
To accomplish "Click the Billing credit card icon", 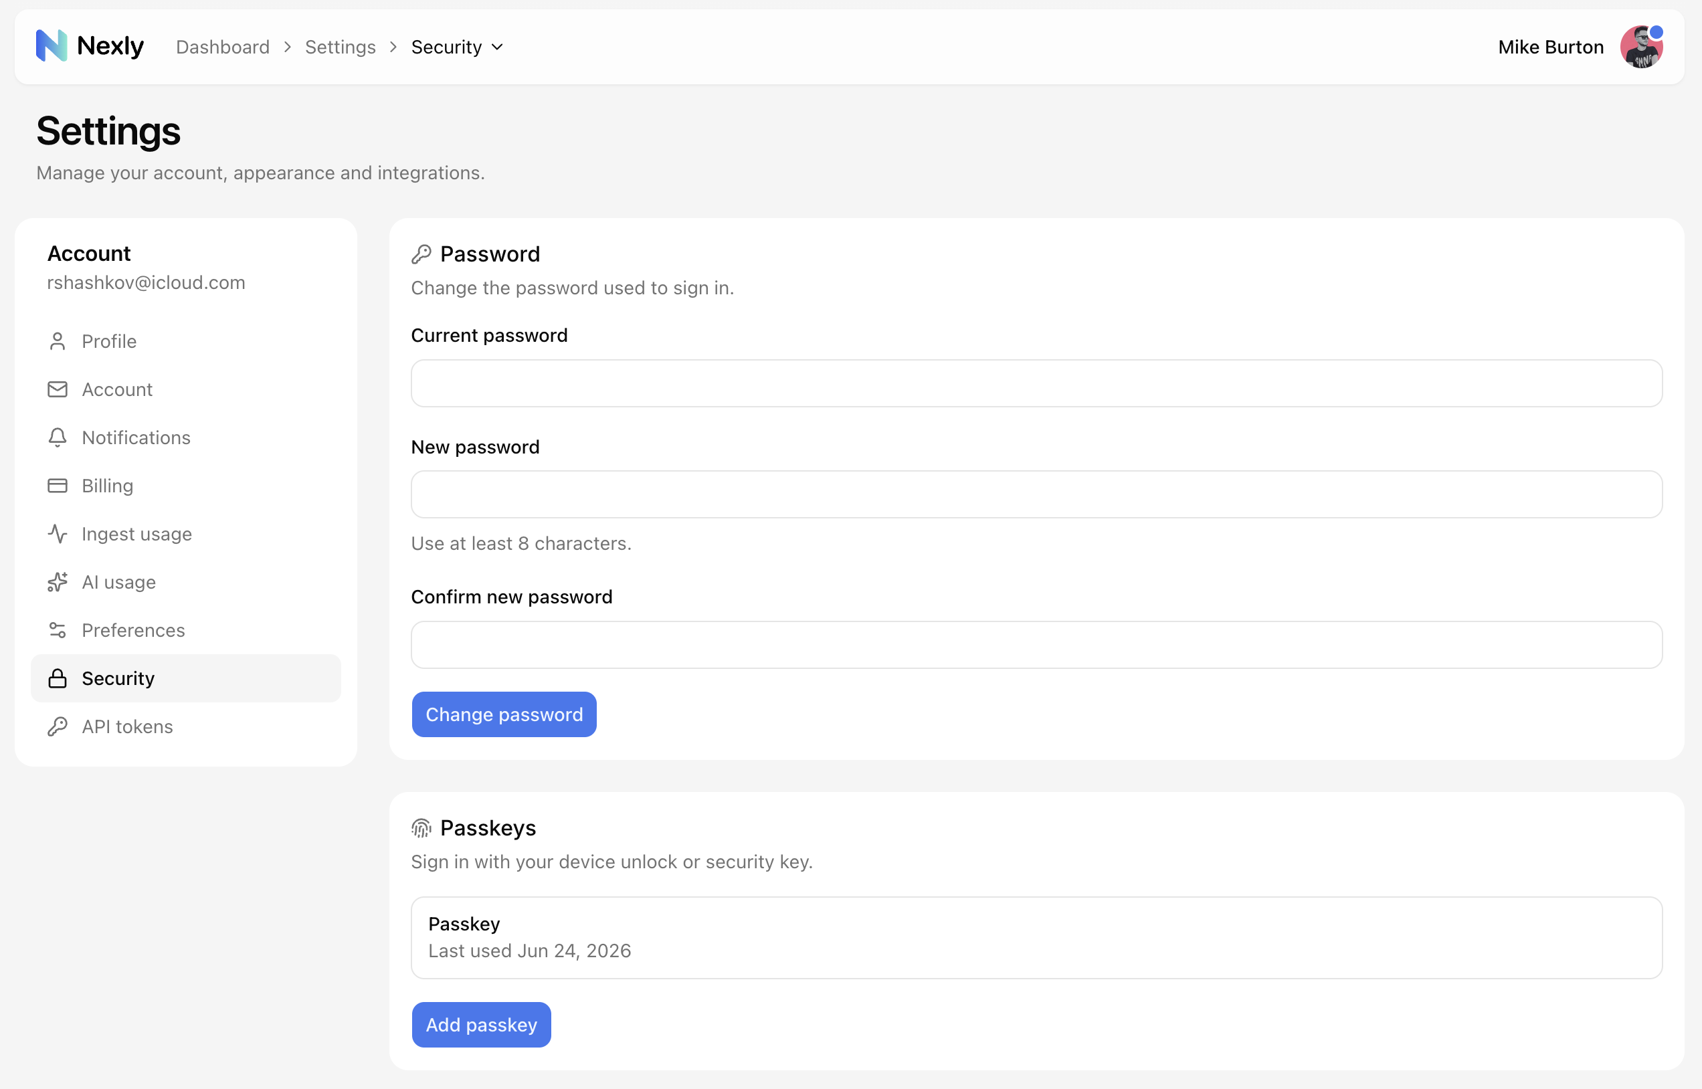I will [x=58, y=486].
